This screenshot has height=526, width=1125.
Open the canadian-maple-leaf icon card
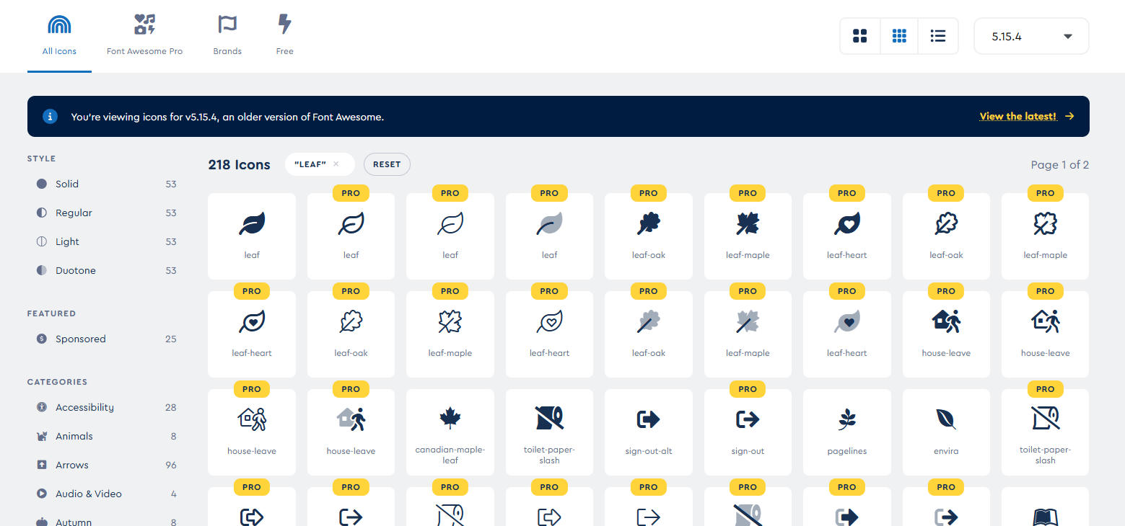pos(450,432)
